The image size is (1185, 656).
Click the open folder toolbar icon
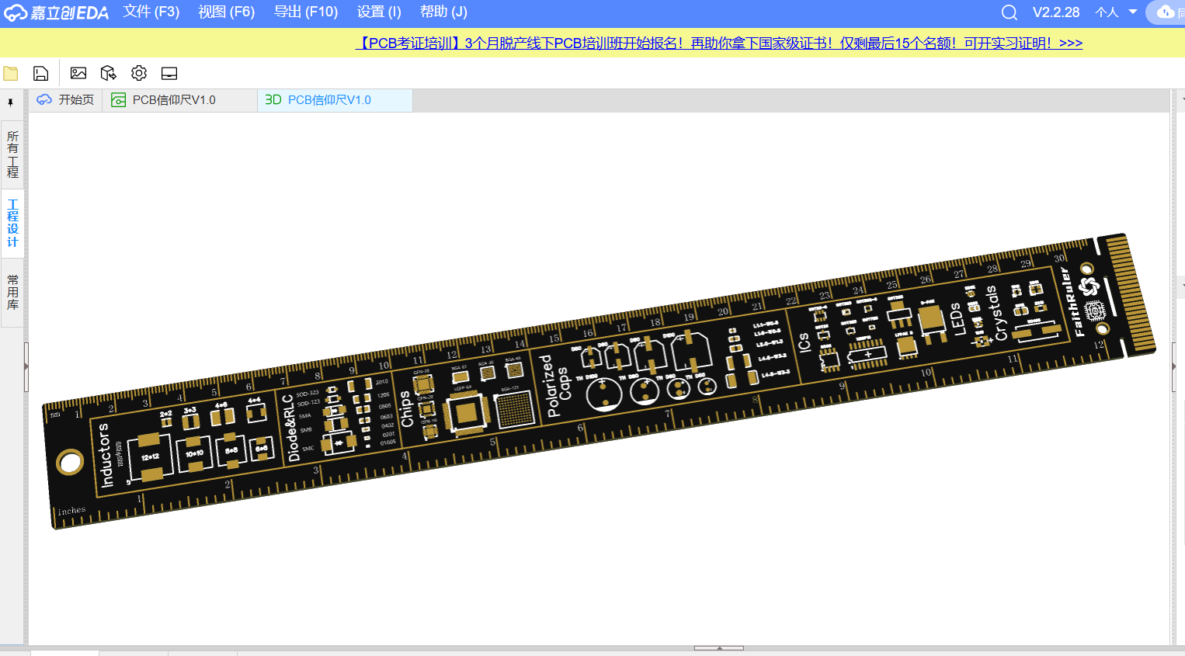coord(11,73)
